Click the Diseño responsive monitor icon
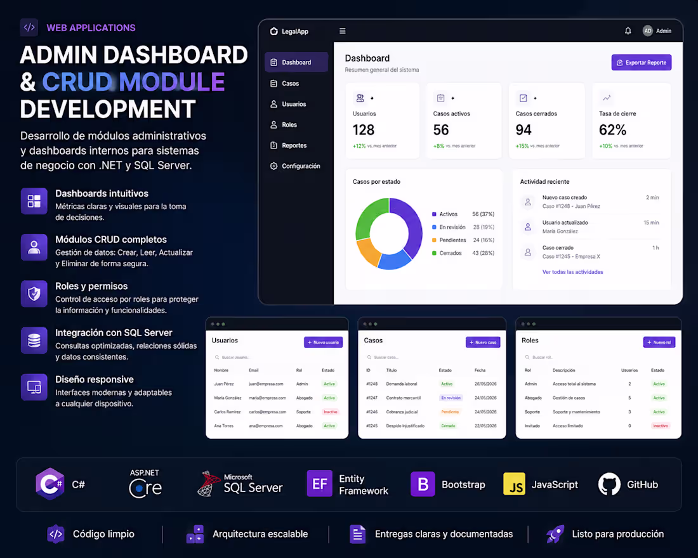The height and width of the screenshot is (558, 698). coord(34,387)
